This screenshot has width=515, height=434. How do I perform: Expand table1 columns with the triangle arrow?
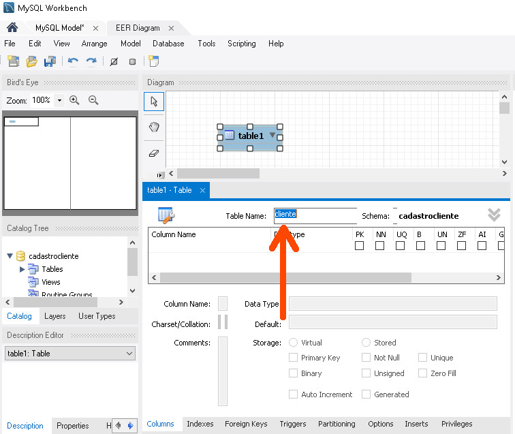pos(272,135)
